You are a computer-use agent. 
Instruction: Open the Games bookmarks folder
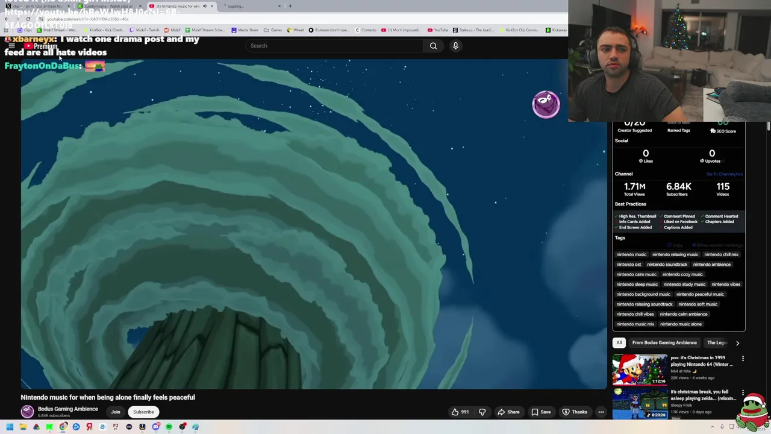tap(273, 30)
